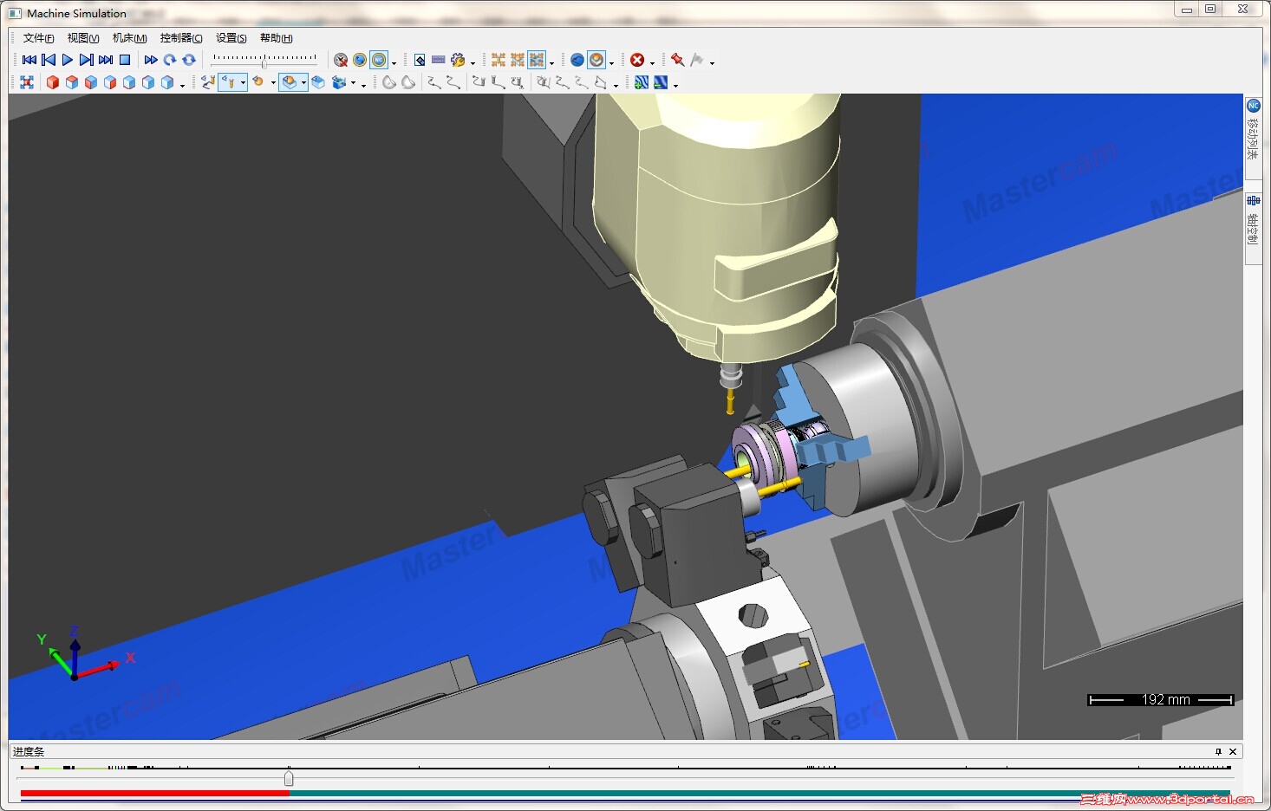
Task: Click the second orange fixture grid icon
Action: 518,60
